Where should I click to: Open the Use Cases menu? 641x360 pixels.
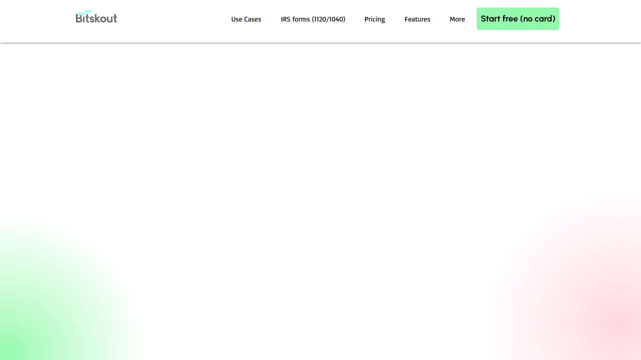tap(246, 19)
